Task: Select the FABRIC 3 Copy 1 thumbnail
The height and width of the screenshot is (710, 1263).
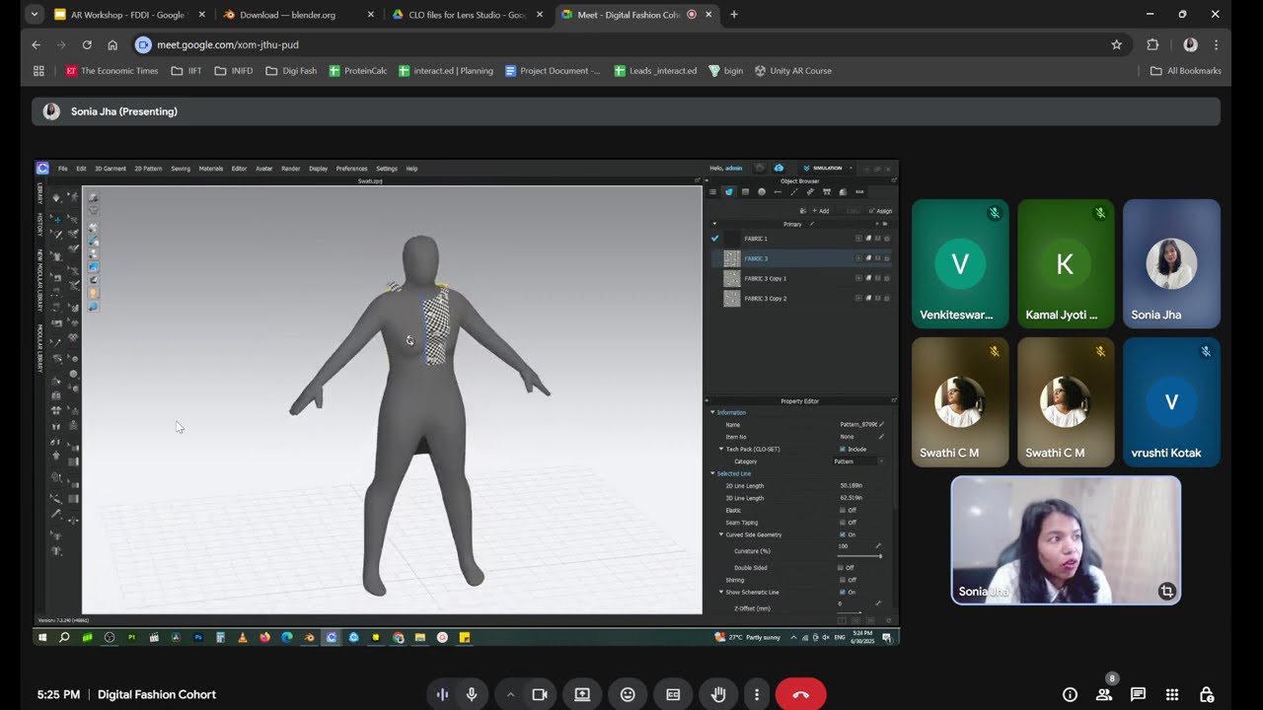Action: pos(731,278)
